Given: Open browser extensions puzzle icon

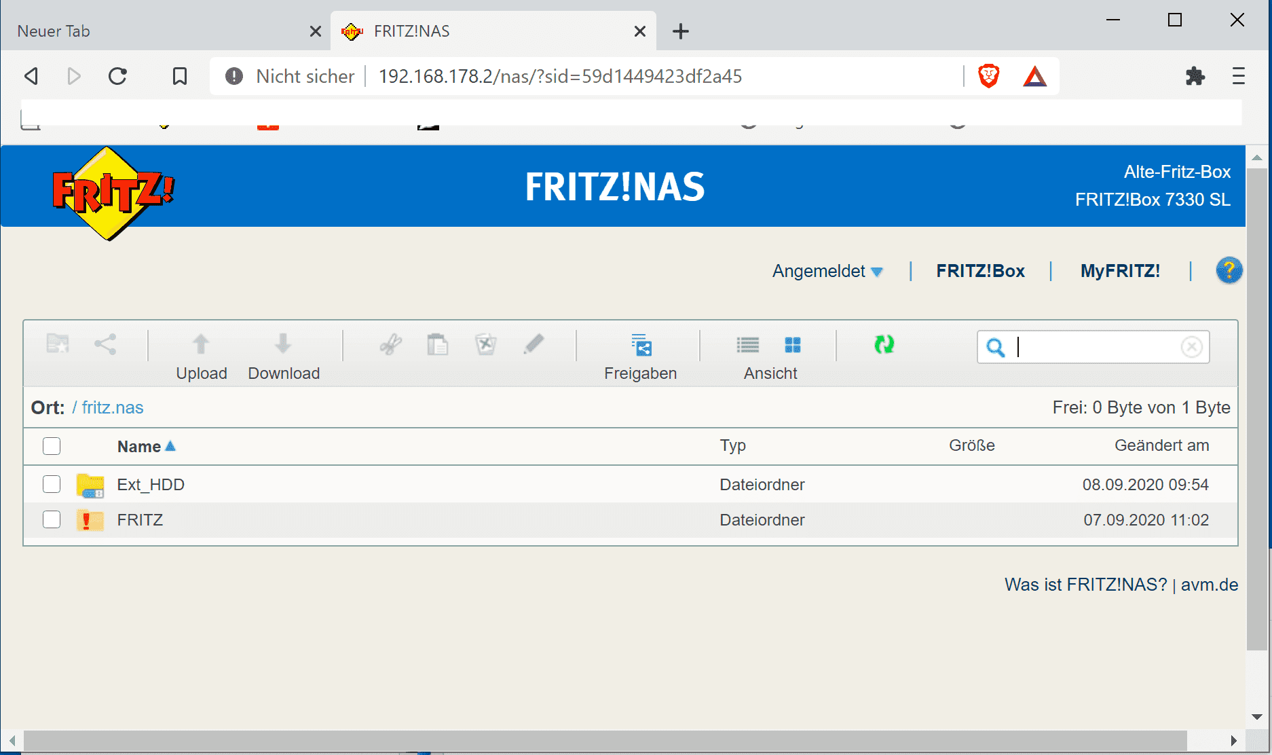Looking at the screenshot, I should [1195, 76].
